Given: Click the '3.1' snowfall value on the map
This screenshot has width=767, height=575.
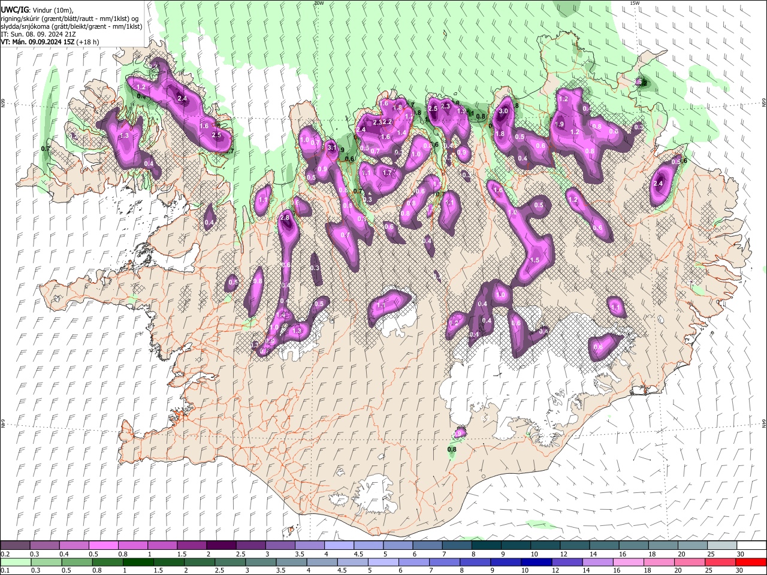Looking at the screenshot, I should click(x=332, y=147).
